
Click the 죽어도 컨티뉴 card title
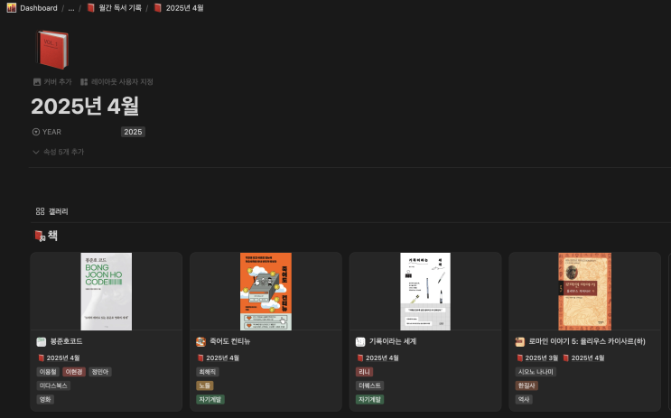(x=229, y=341)
